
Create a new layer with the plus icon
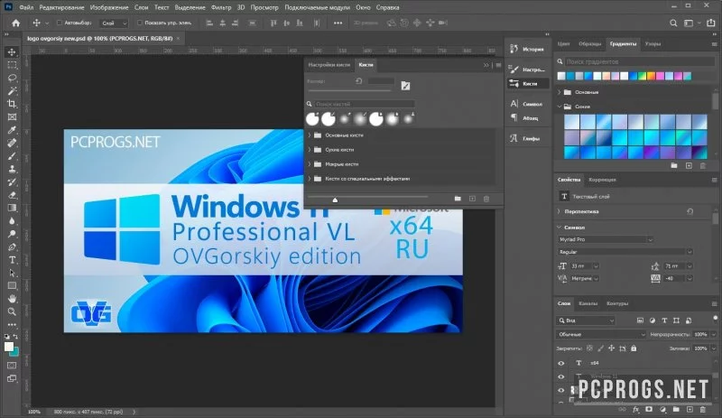tap(690, 409)
